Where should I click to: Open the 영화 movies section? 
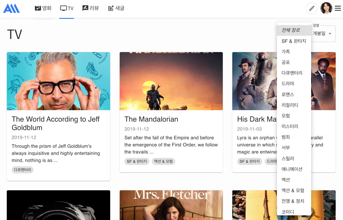click(x=43, y=8)
